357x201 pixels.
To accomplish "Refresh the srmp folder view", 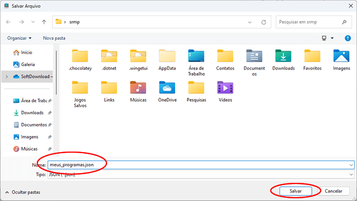I will [x=264, y=23].
